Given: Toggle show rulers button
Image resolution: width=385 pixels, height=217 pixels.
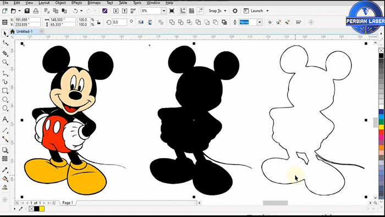Looking at the screenshot, I should (183, 11).
